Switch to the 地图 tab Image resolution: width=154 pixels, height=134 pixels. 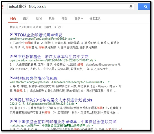[65, 18]
